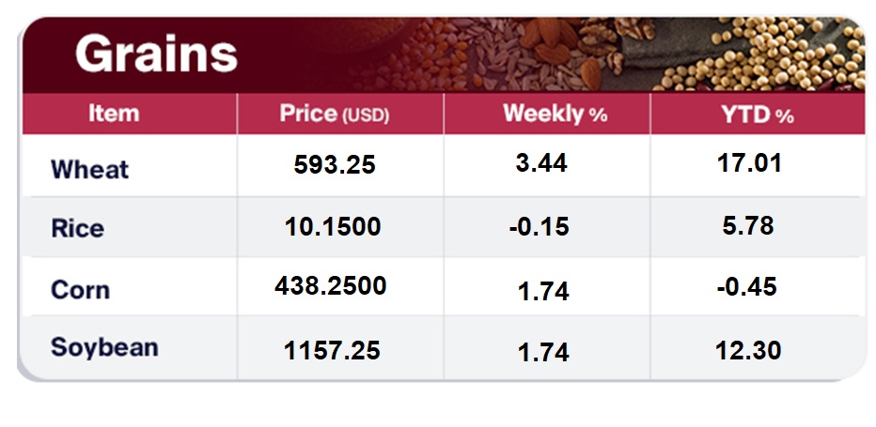This screenshot has width=876, height=427.
Task: Click the Grains title heading
Action: tap(156, 54)
